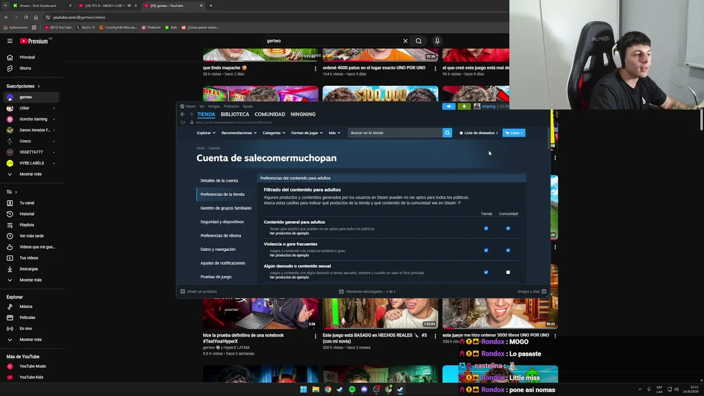Clear the YouTube search box text
The image size is (704, 396).
click(405, 41)
